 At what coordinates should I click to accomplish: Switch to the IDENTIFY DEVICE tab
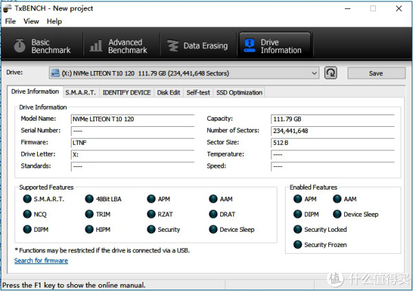(127, 92)
